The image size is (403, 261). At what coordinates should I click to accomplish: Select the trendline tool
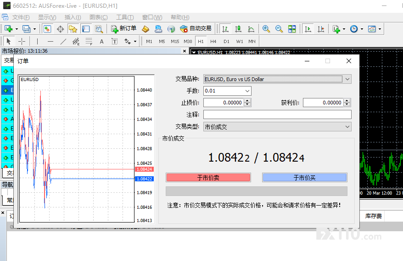tap(63, 41)
